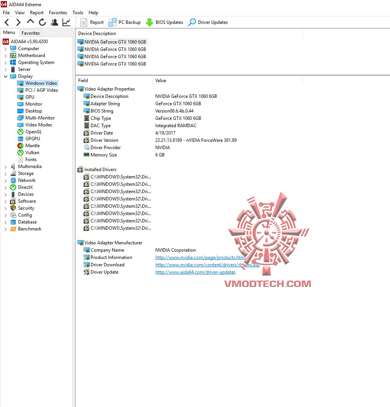Open the Video Modes page
Viewport: 390px width, 407px height.
(x=35, y=125)
